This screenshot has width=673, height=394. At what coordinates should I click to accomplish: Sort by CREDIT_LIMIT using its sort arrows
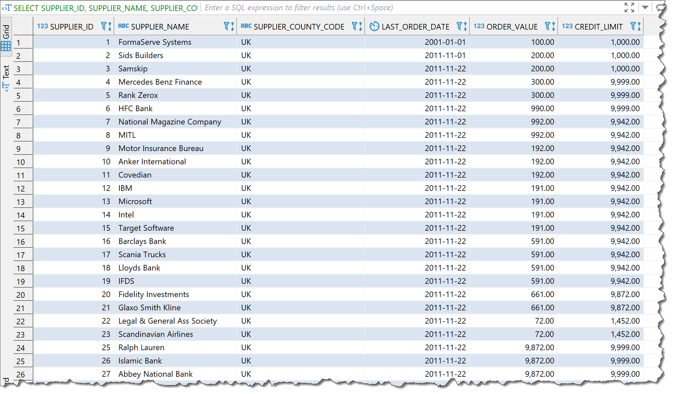pyautogui.click(x=639, y=27)
